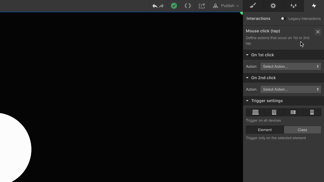
Task: Close the Mouse click (tap) panel
Action: click(318, 32)
